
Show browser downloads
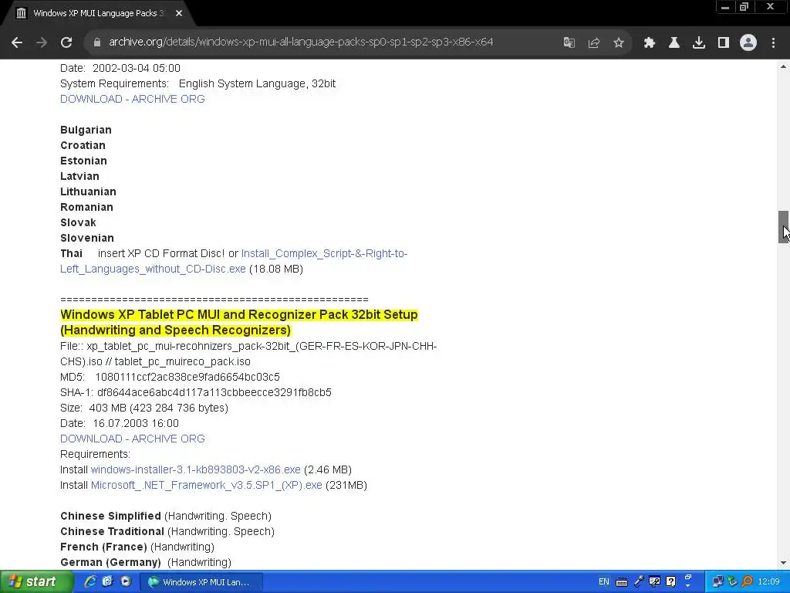click(699, 42)
